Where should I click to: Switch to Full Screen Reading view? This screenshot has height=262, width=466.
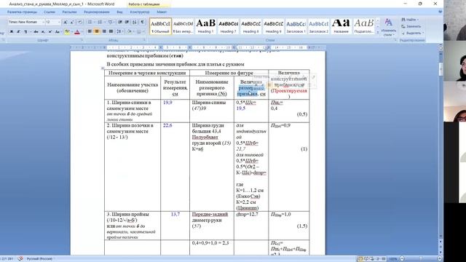point(366,259)
